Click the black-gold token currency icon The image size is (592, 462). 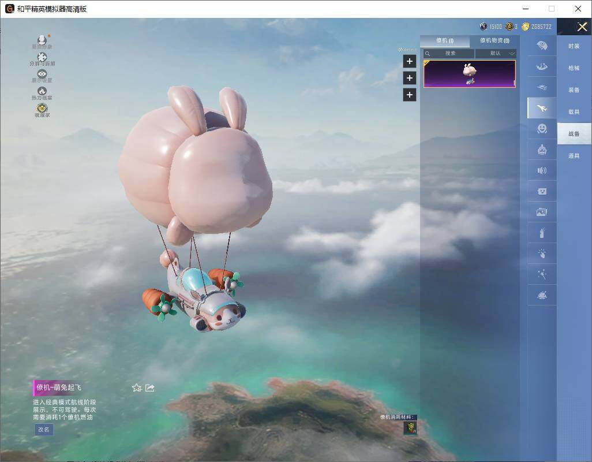pyautogui.click(x=509, y=27)
